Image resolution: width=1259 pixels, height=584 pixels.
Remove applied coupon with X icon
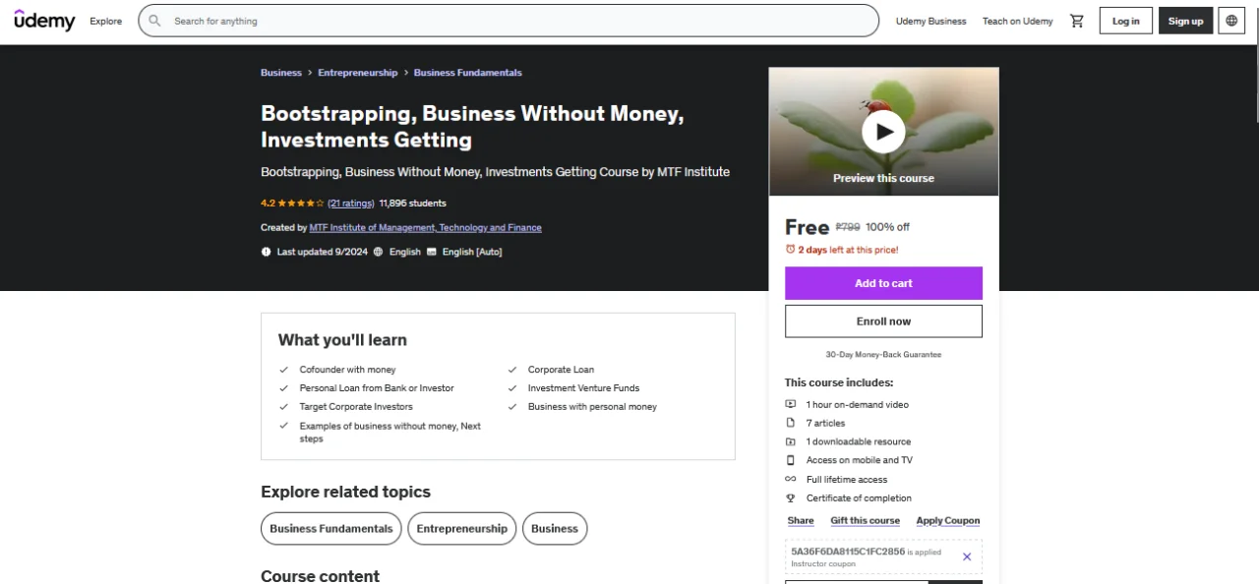click(x=966, y=556)
